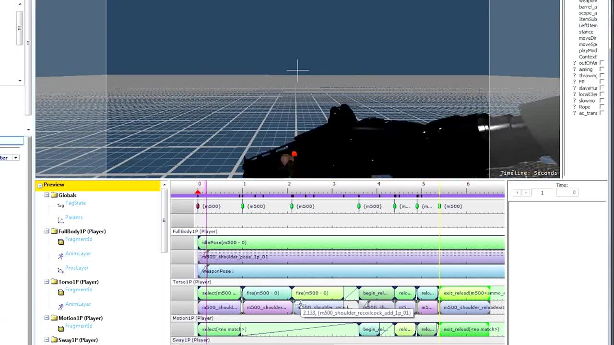Viewport: 614px width, 345px height.
Task: Select the Params curve icon under Globals
Action: click(60, 219)
